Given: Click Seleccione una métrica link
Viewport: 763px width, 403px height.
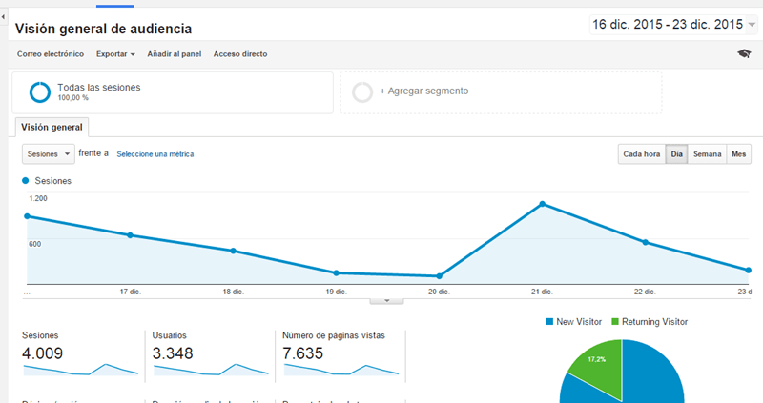Looking at the screenshot, I should [x=155, y=153].
